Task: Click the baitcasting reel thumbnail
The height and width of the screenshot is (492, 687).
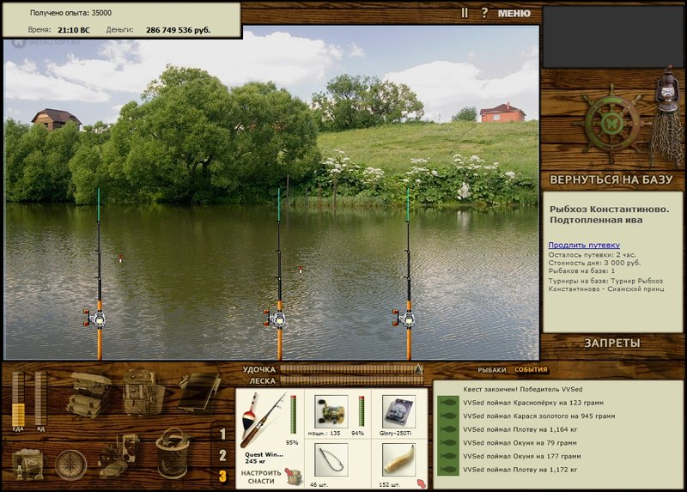Action: 331,411
